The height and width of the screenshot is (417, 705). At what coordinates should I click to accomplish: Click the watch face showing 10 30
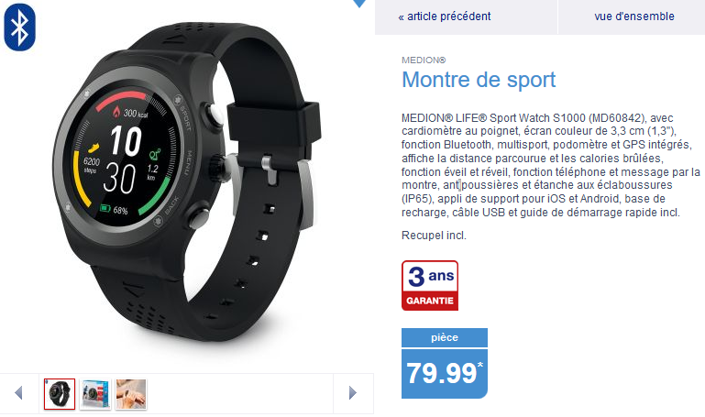pos(122,160)
